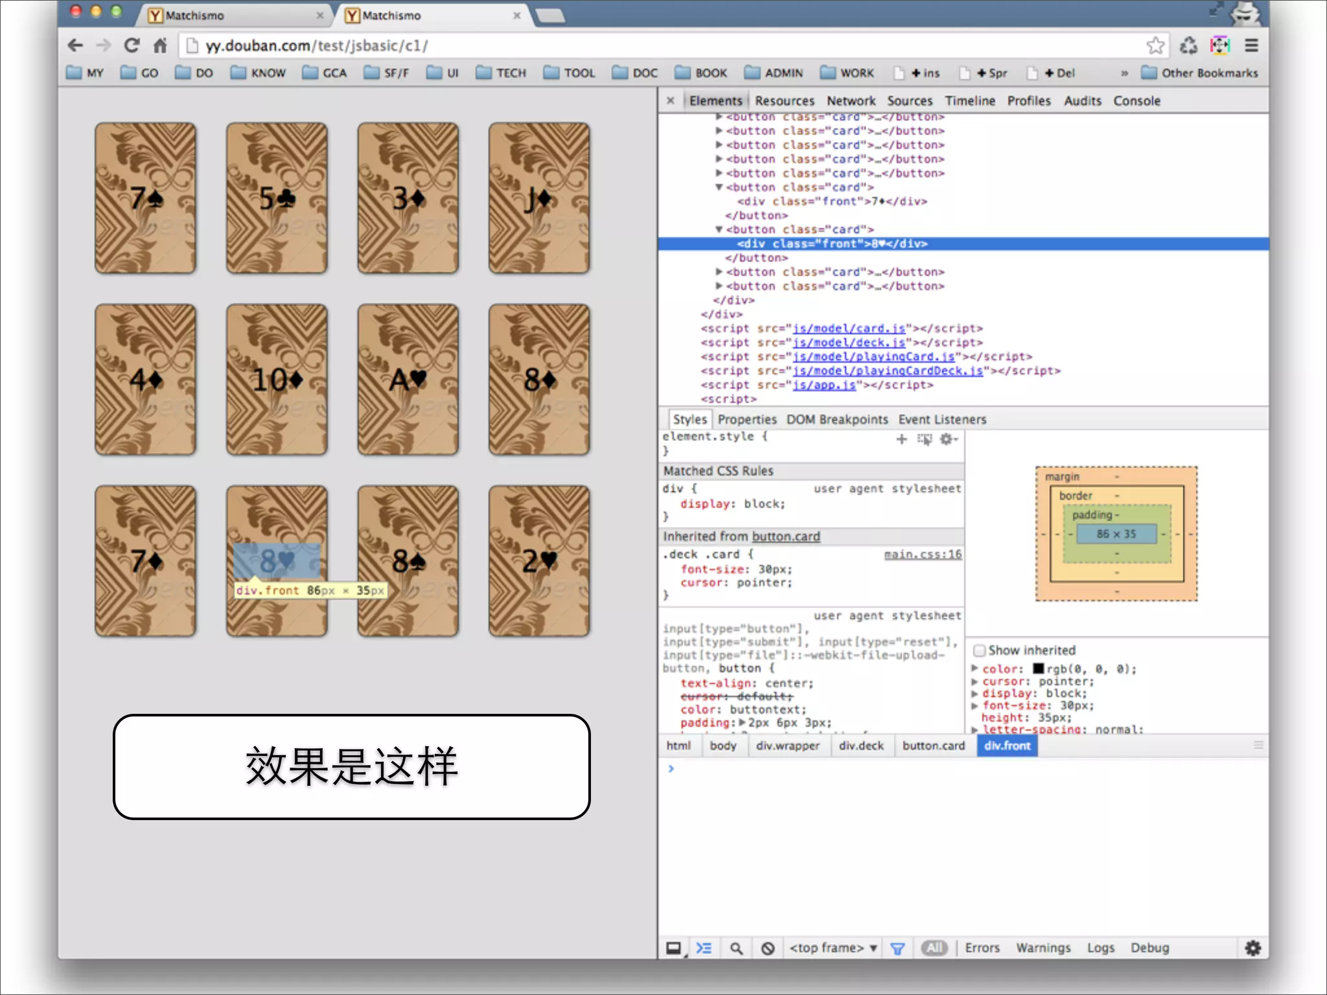Flip the J♦ card
The height and width of the screenshot is (995, 1327).
pyautogui.click(x=539, y=198)
